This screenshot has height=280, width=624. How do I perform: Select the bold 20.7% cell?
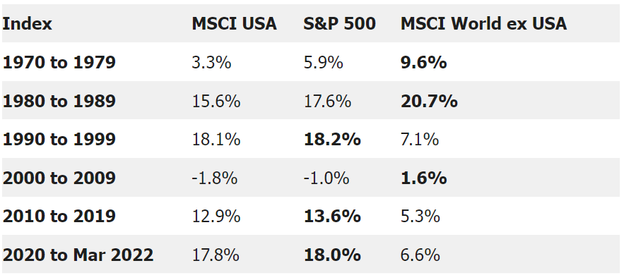pyautogui.click(x=429, y=101)
